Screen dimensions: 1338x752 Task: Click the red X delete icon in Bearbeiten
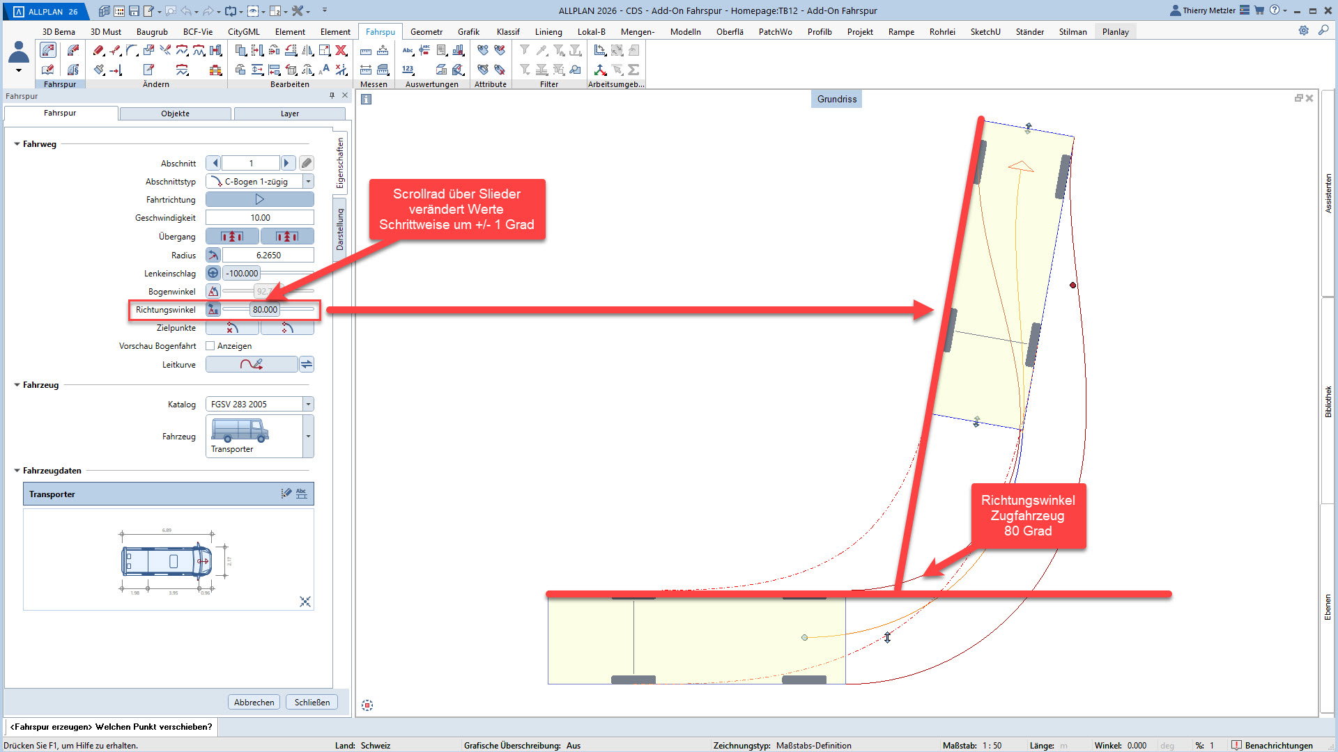[x=341, y=50]
